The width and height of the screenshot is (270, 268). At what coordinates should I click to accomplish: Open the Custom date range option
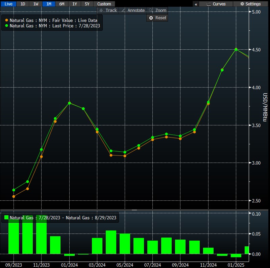coord(104,4)
